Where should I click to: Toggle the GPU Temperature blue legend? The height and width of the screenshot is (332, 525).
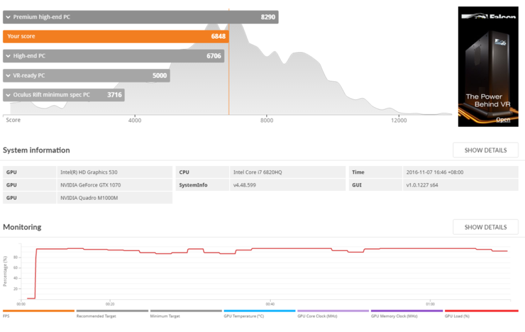(x=260, y=311)
